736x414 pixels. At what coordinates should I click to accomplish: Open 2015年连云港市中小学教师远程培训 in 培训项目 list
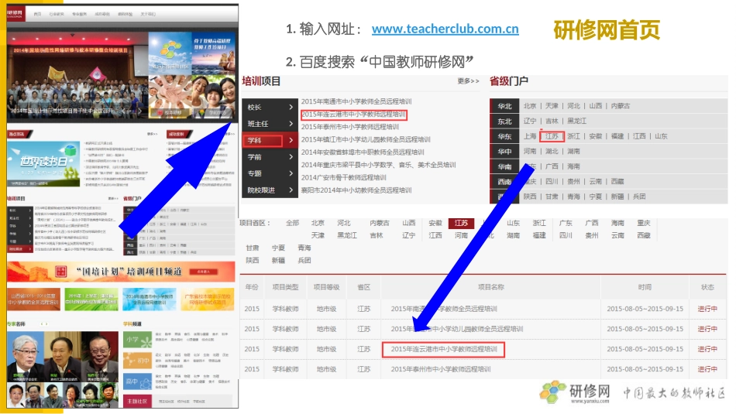point(353,115)
